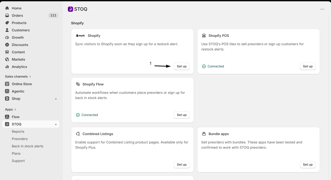Click the Combined Listings card title
Image resolution: width=331 pixels, height=180 pixels.
coord(98,134)
